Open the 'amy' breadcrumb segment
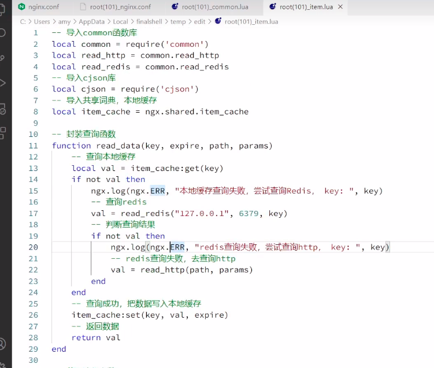The image size is (434, 368). (64, 22)
